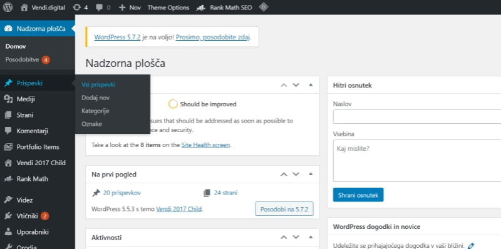Open Posodobitve updates submenu
Image resolution: width=501 pixels, height=249 pixels.
[22, 59]
